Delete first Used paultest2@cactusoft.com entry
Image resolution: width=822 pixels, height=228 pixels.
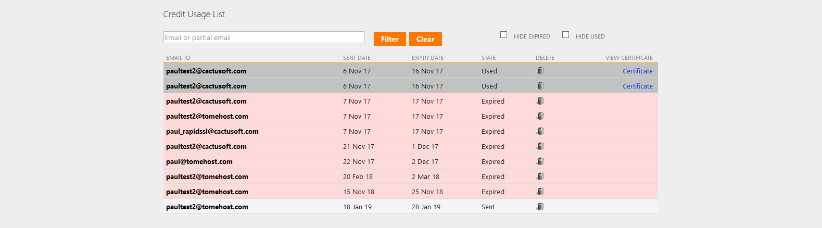coord(540,71)
